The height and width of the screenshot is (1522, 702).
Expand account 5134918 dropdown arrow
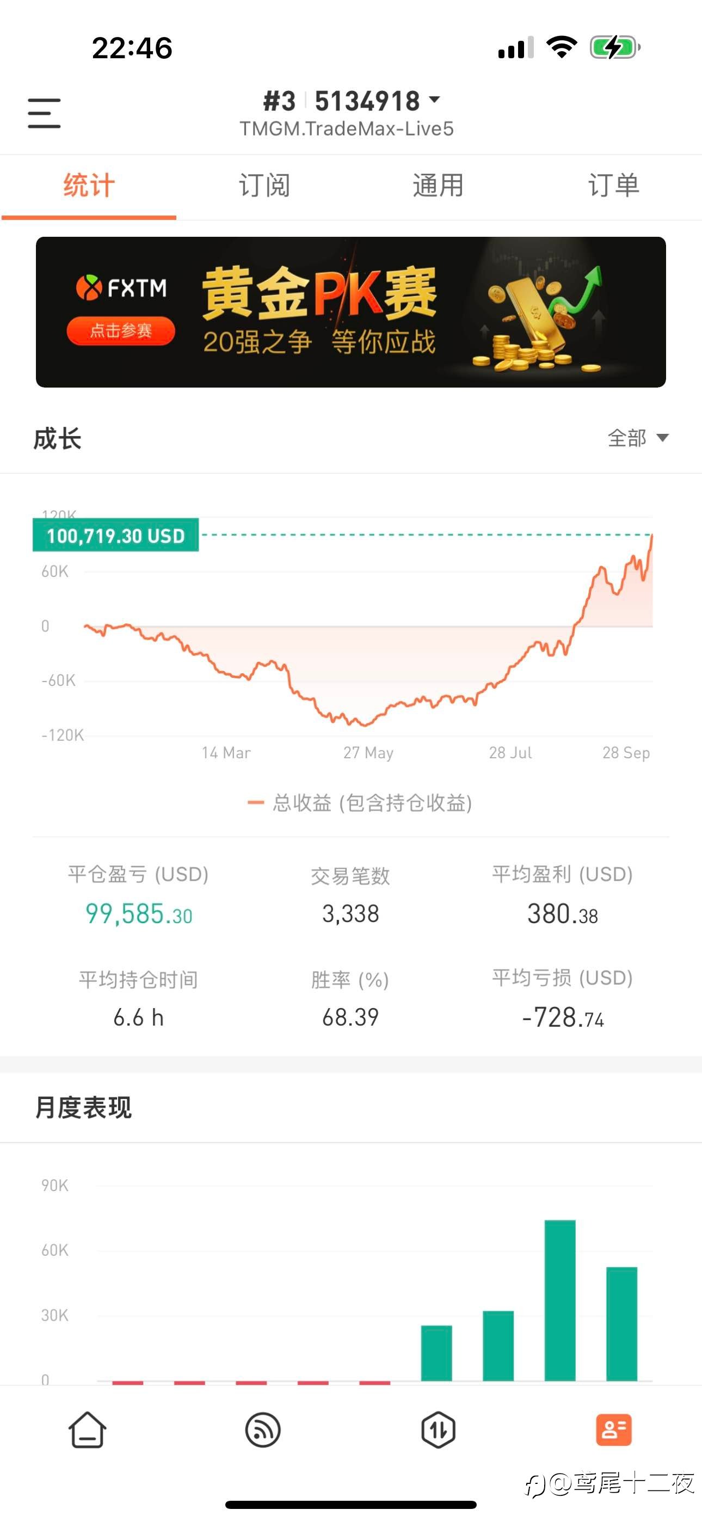click(x=434, y=100)
